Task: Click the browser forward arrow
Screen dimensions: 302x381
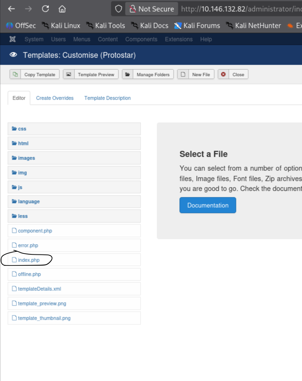Action: [28, 9]
